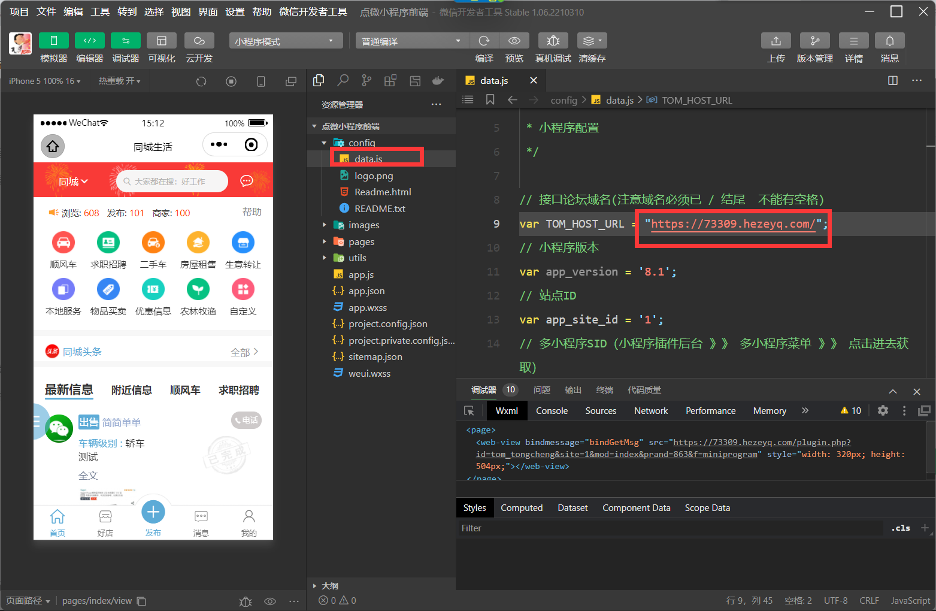Screen dimensions: 936x611
Task: Switch to the Sources tab
Action: (x=601, y=410)
